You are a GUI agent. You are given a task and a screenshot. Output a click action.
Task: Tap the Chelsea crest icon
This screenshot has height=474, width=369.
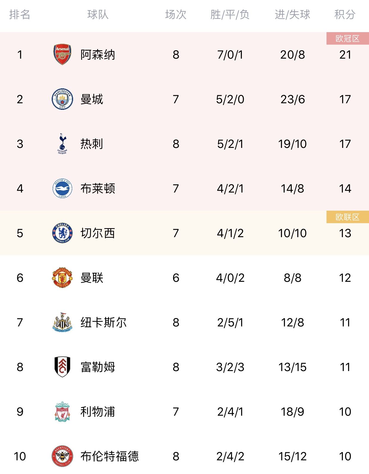click(62, 233)
